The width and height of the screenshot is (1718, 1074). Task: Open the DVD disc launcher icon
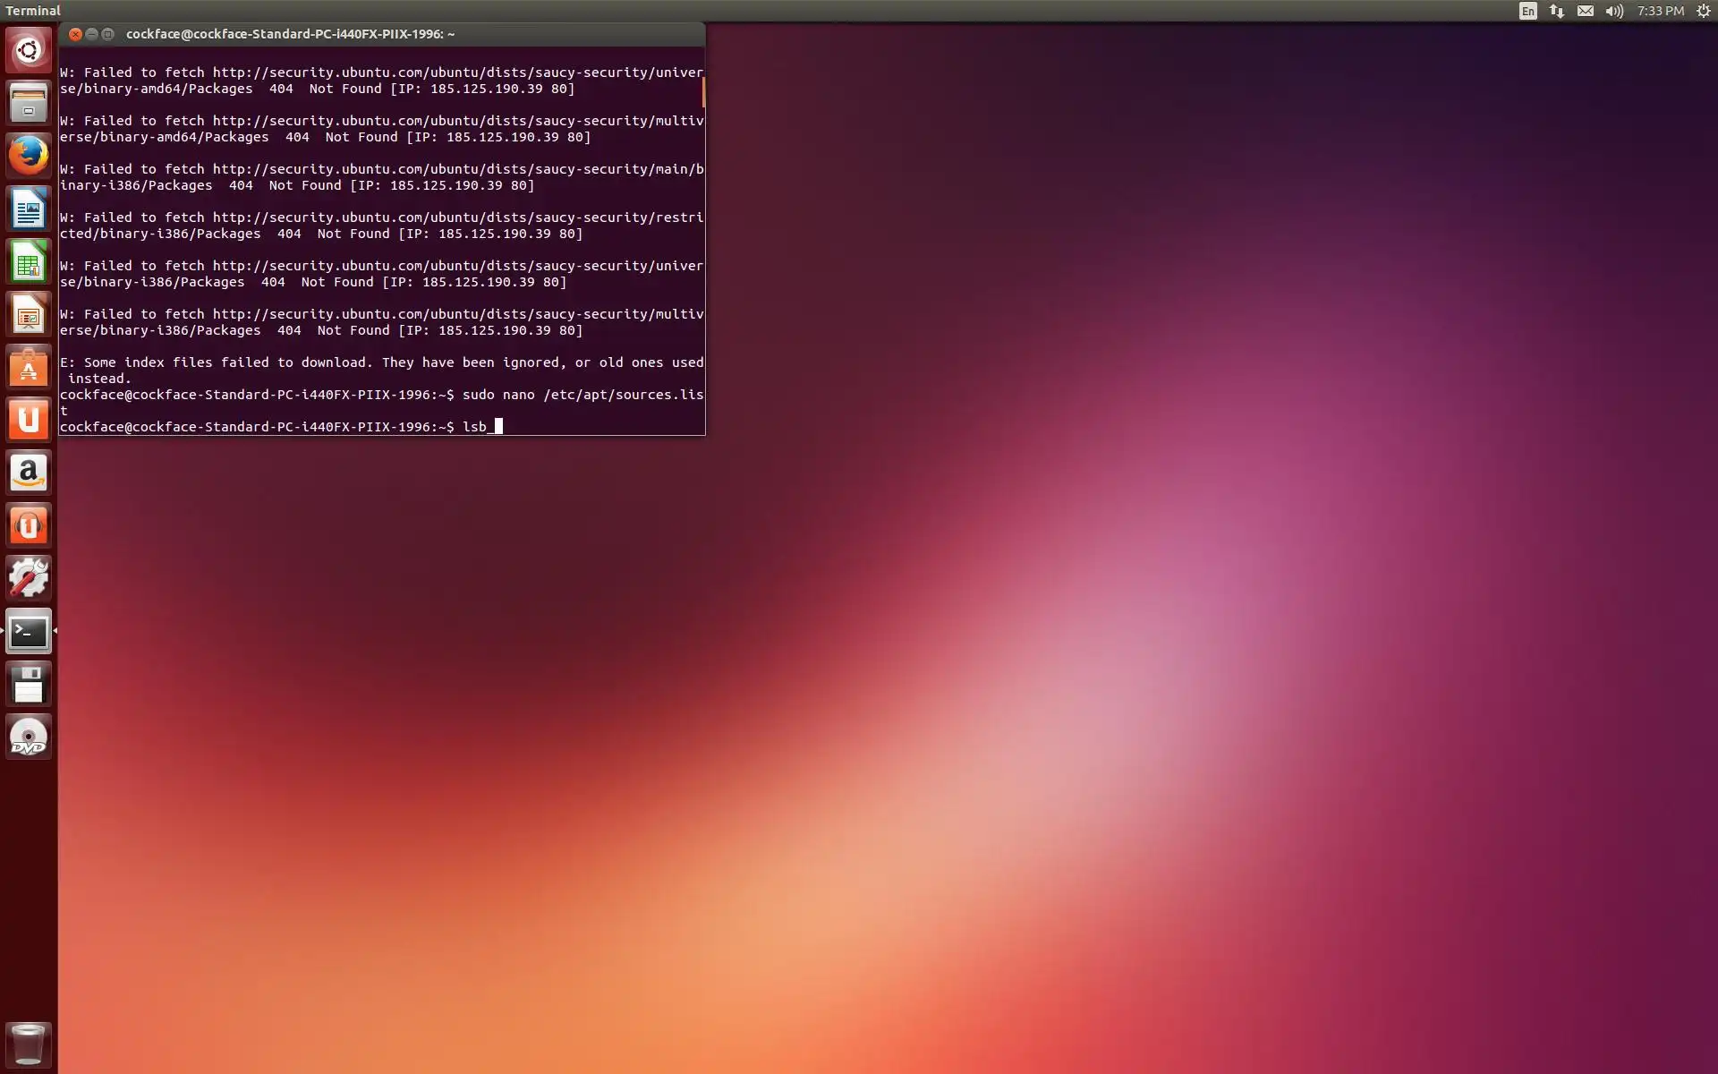[29, 737]
